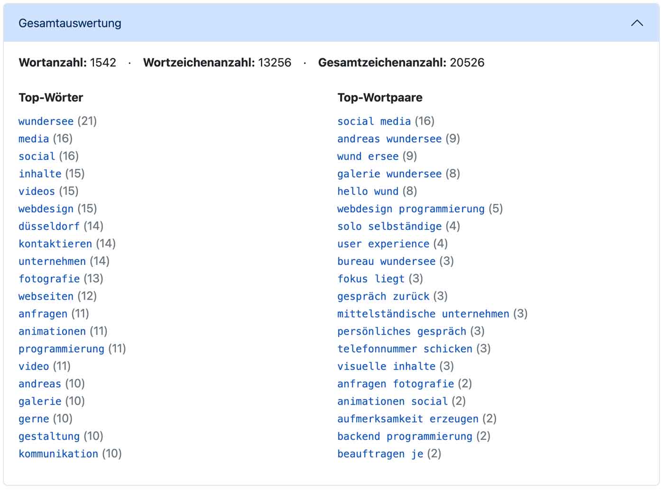Open the 'gestaltung' word link
The width and height of the screenshot is (664, 490).
coord(49,436)
